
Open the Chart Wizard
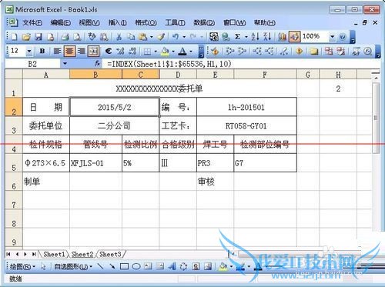click(x=282, y=37)
